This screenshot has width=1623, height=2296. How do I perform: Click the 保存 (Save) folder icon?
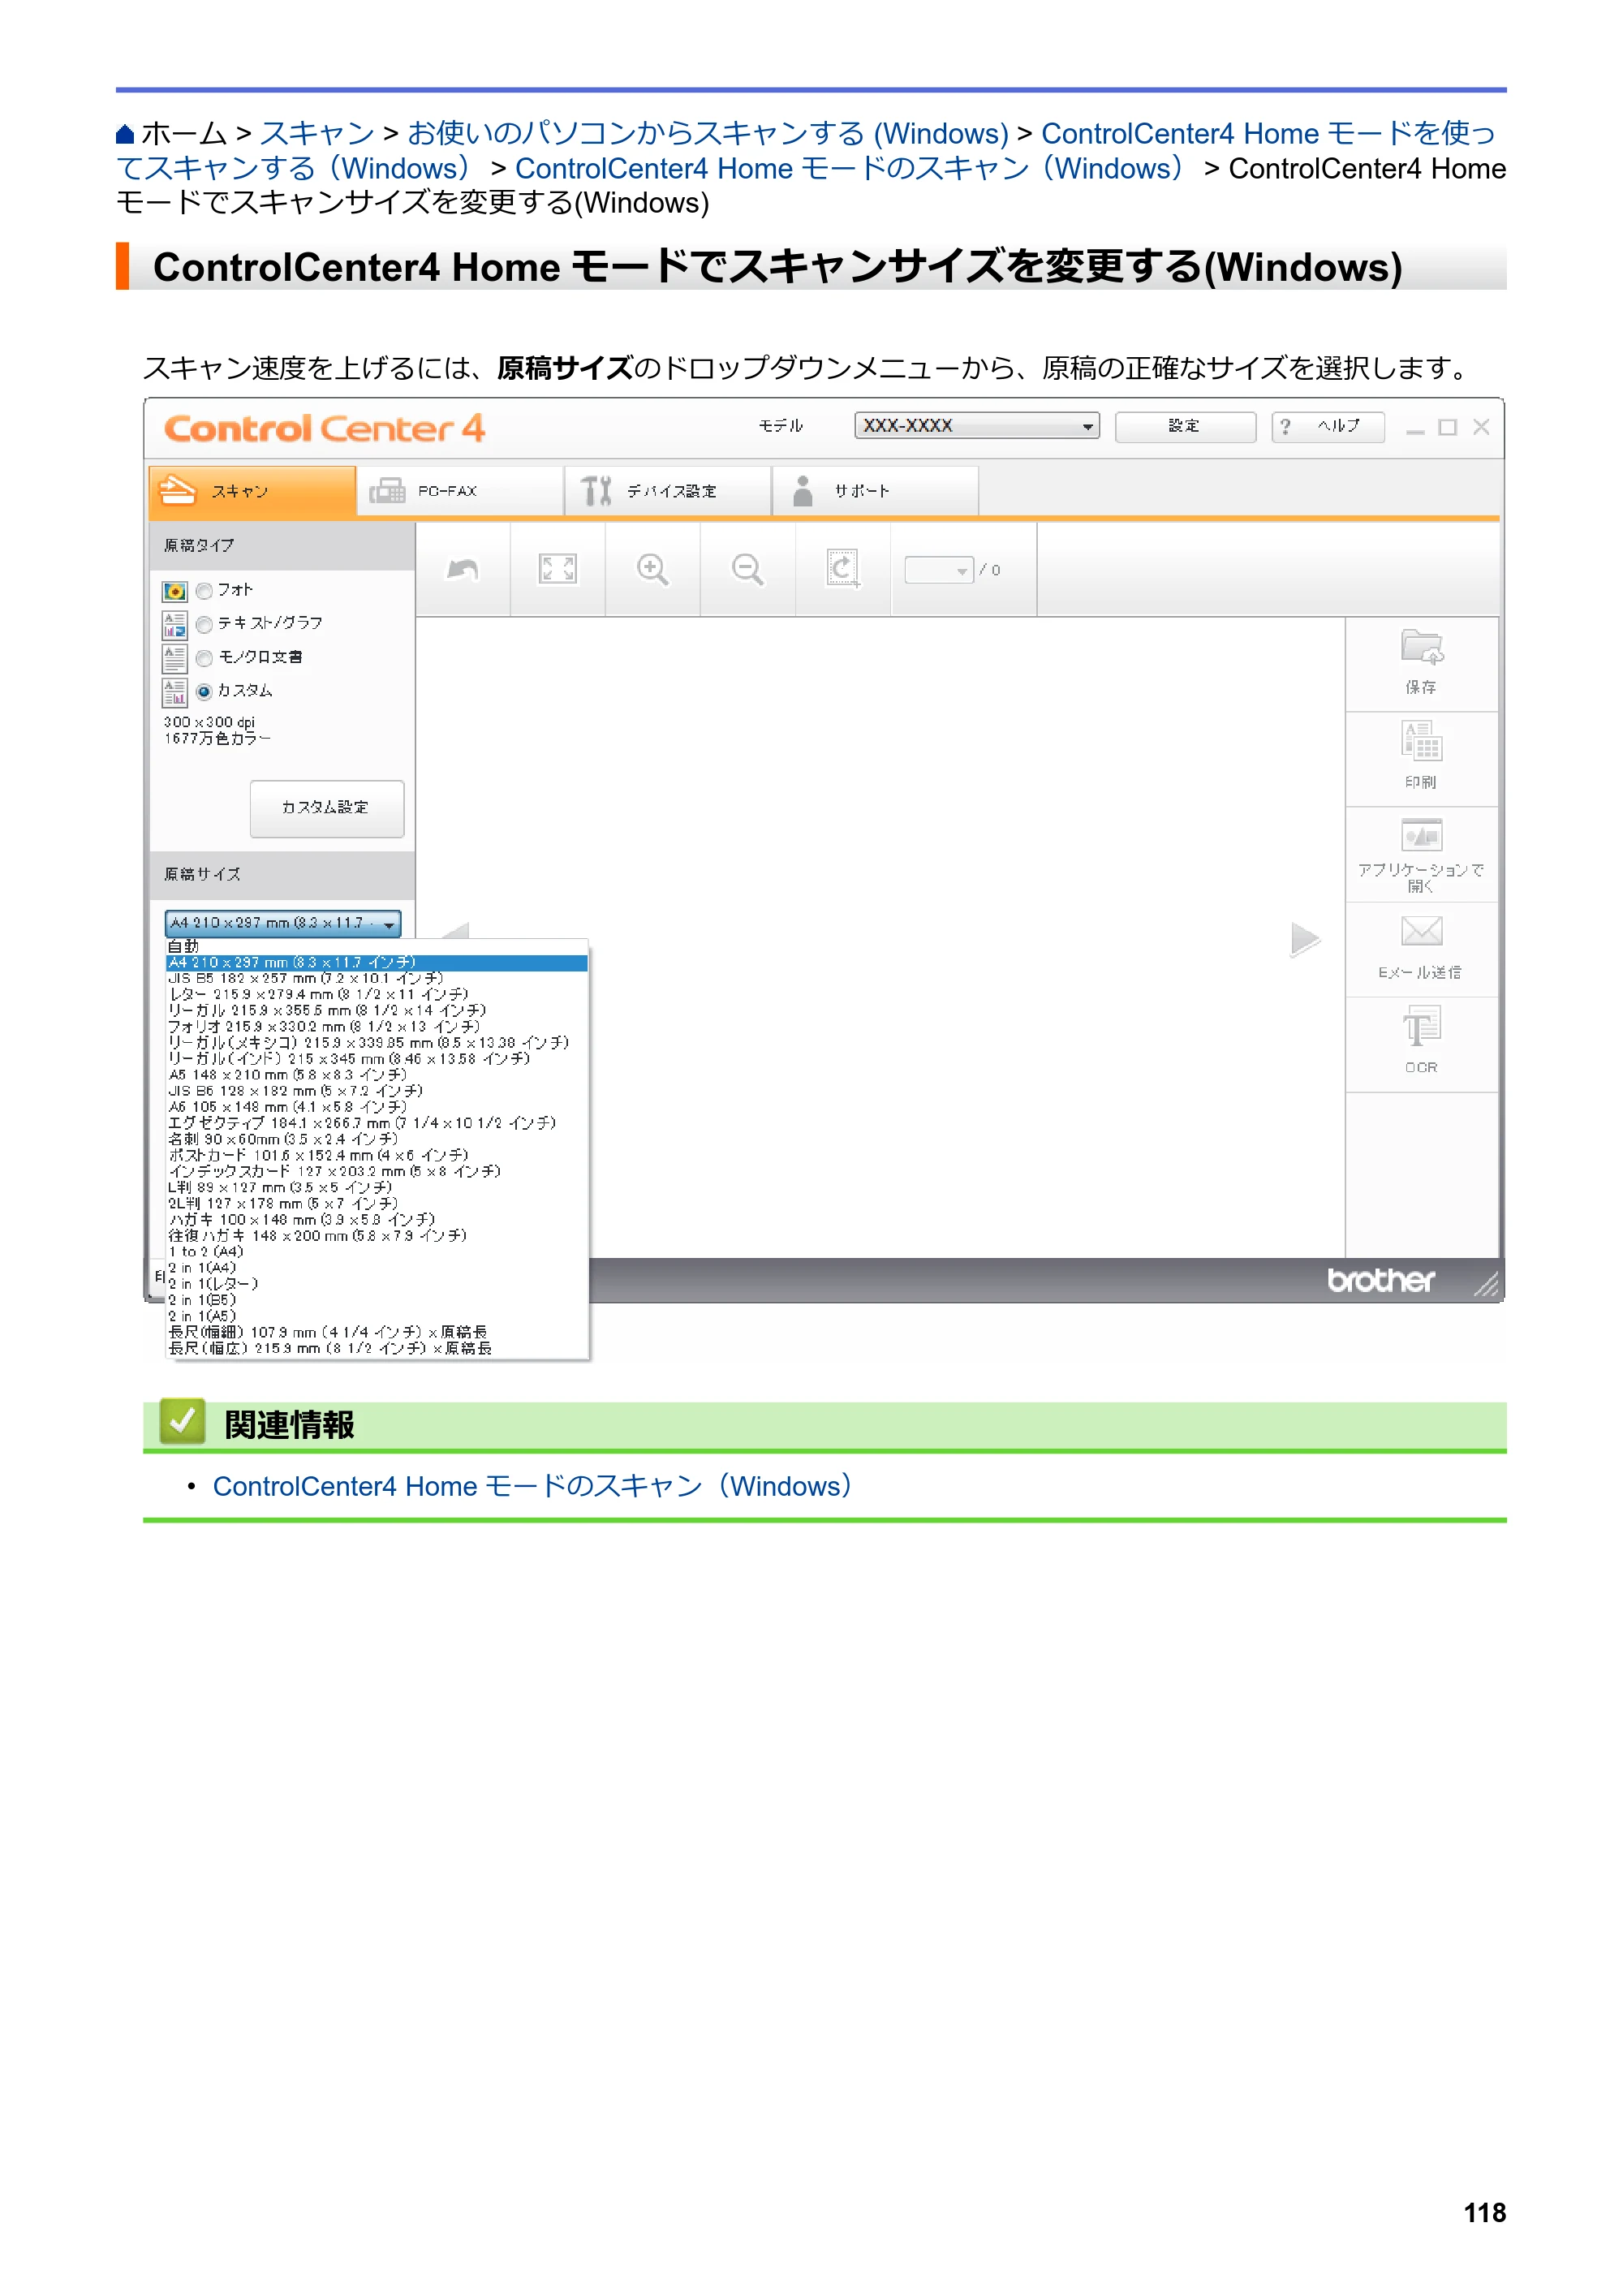click(x=1420, y=648)
